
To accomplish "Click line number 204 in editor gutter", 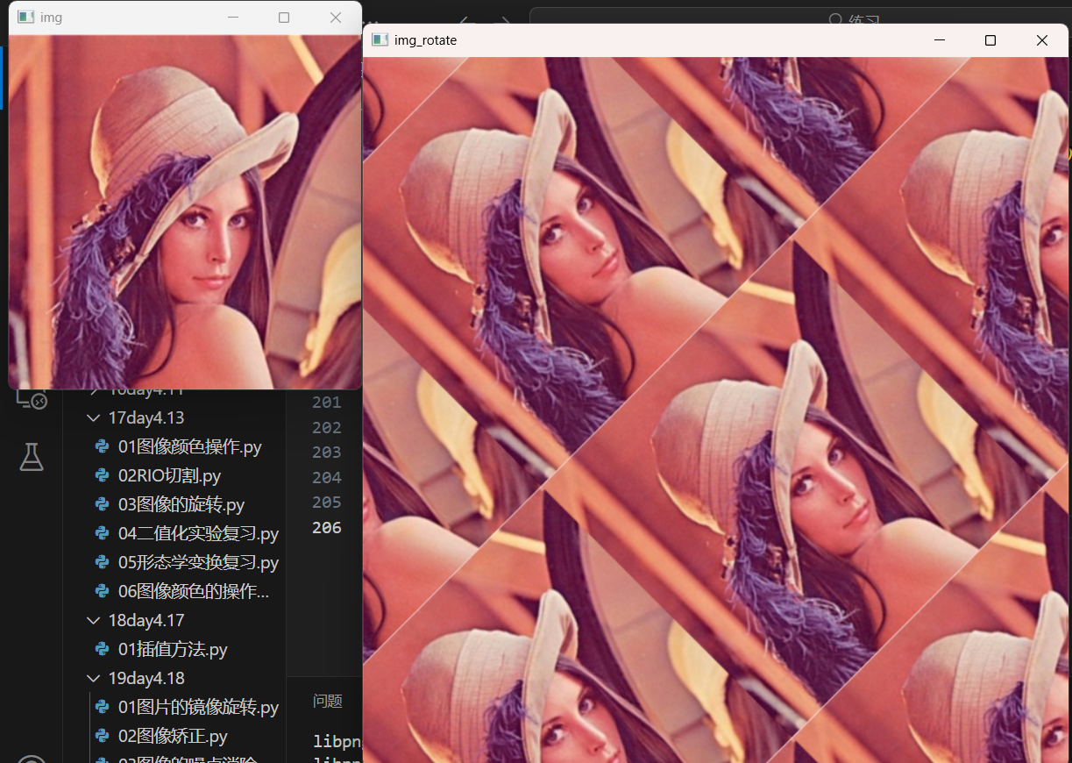I will point(327,477).
